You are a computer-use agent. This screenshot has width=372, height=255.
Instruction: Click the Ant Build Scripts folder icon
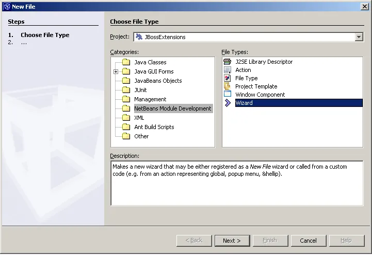(126, 127)
